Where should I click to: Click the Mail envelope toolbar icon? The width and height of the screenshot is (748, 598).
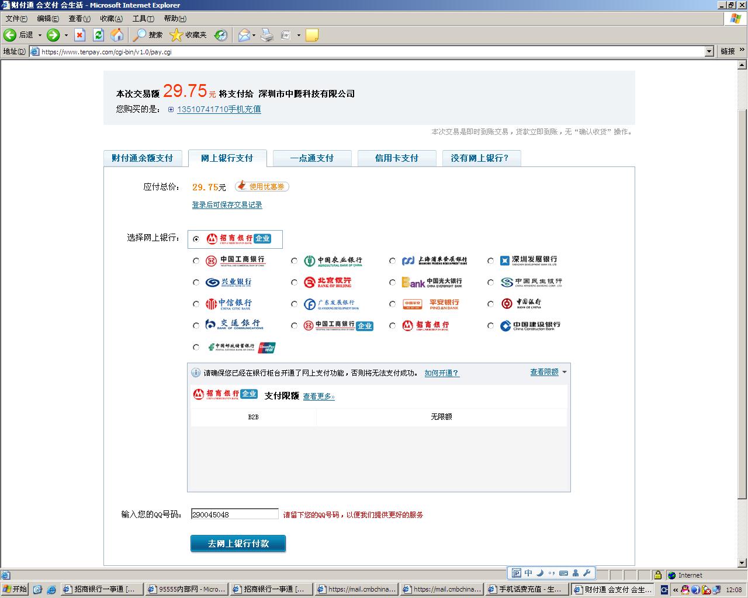click(244, 36)
